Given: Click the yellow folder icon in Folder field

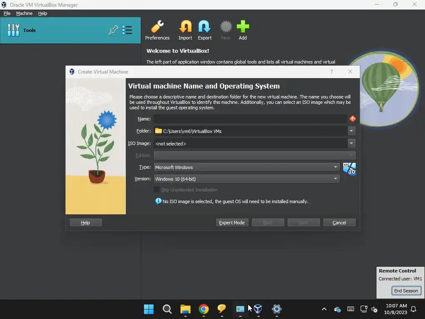Looking at the screenshot, I should [x=158, y=131].
